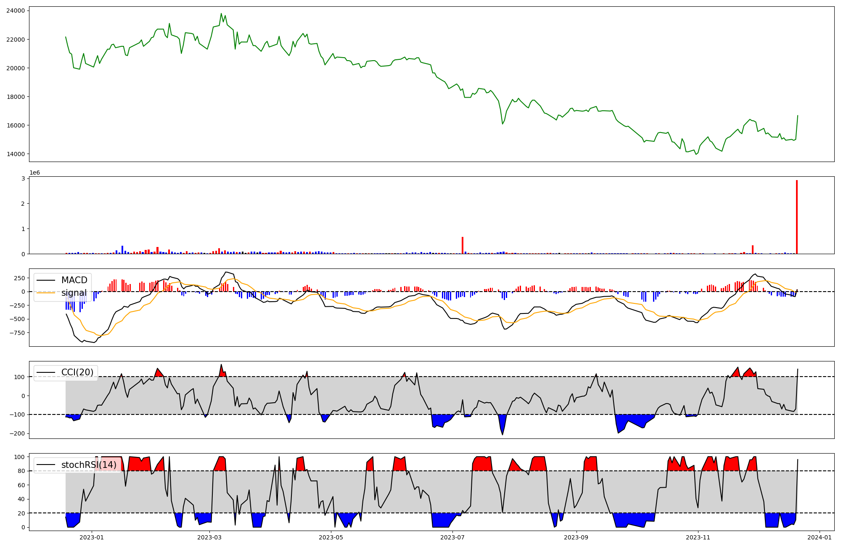Image resolution: width=841 pixels, height=547 pixels.
Task: Click the 2023-03 date tick label
Action: [x=209, y=537]
